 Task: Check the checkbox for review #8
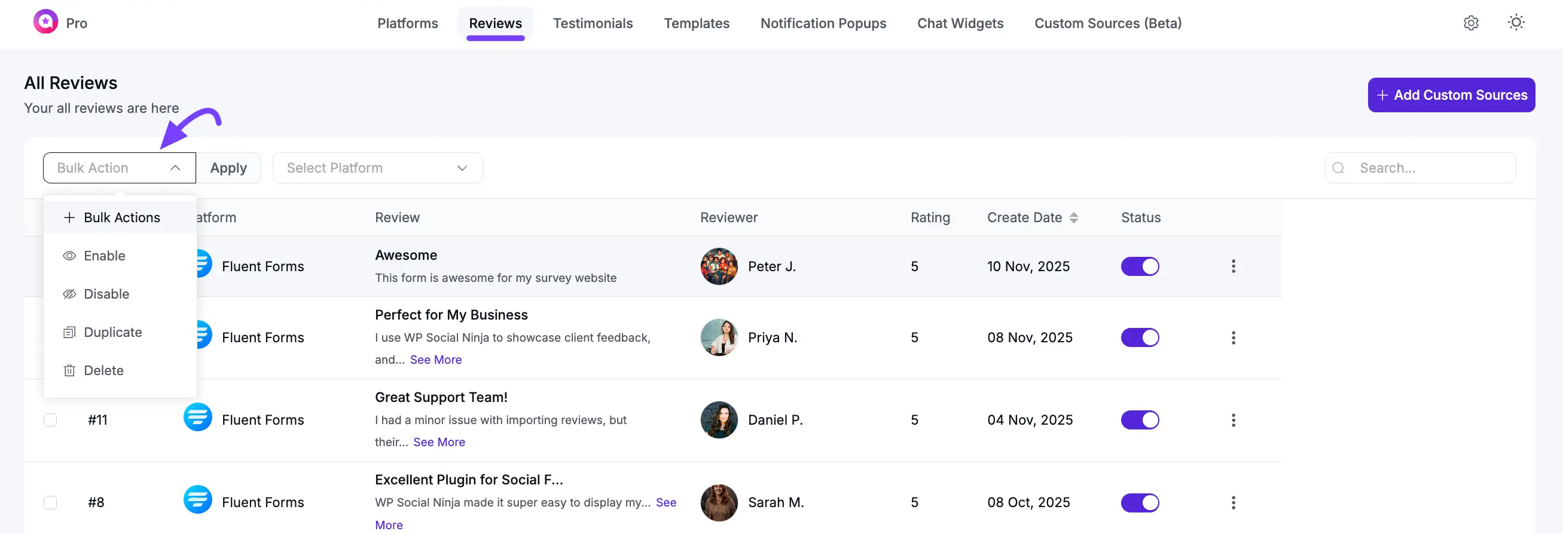tap(50, 502)
